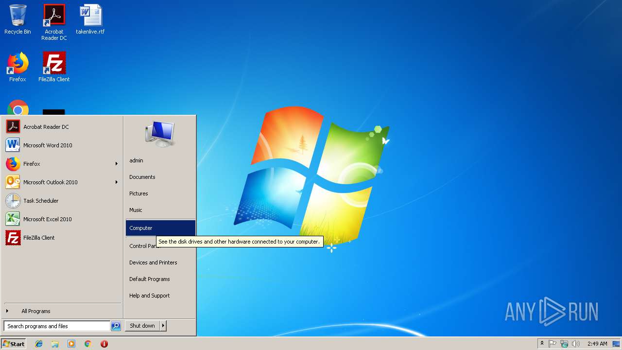The image size is (622, 350).
Task: Open Default Programs
Action: tap(149, 279)
